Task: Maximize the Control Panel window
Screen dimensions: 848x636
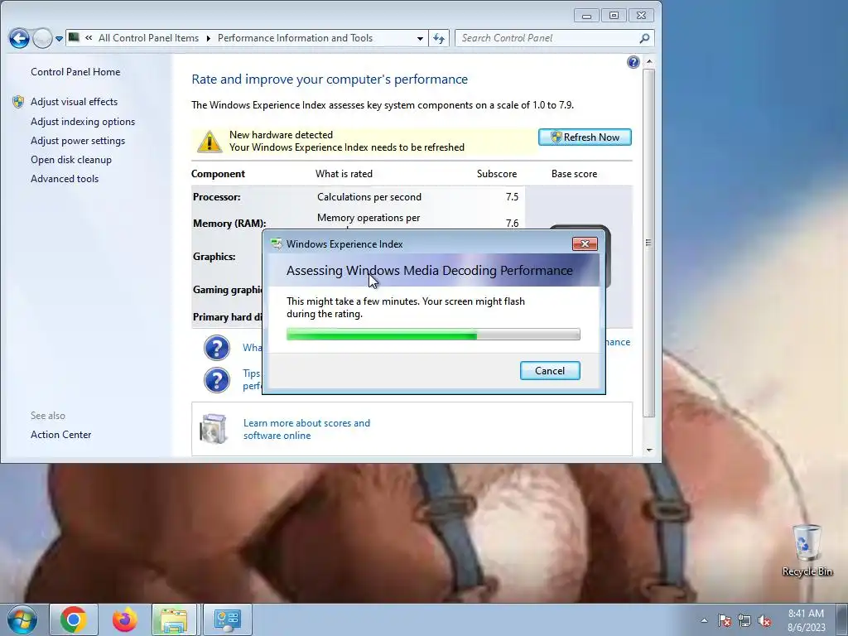Action: coord(614,16)
